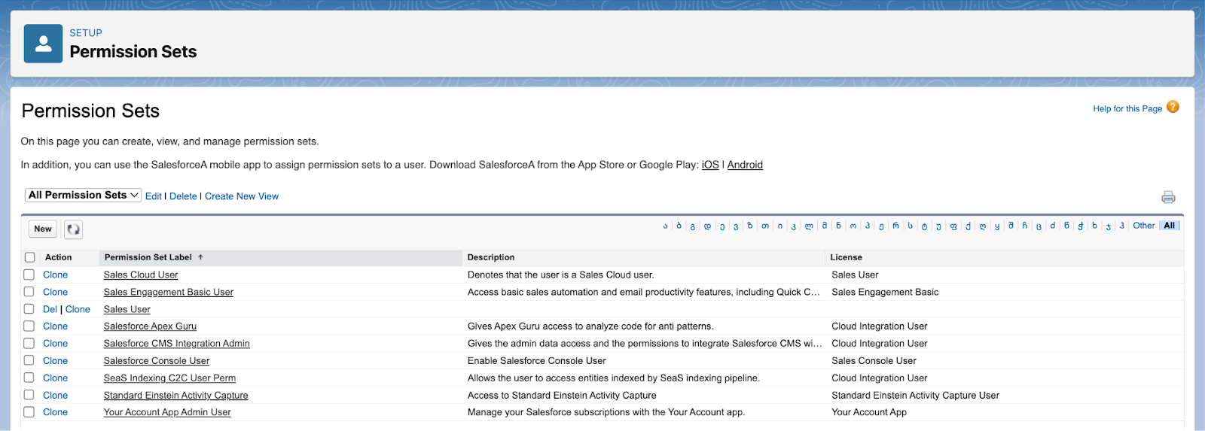Image resolution: width=1205 pixels, height=431 pixels.
Task: Open Help for this Page link
Action: pyautogui.click(x=1127, y=109)
